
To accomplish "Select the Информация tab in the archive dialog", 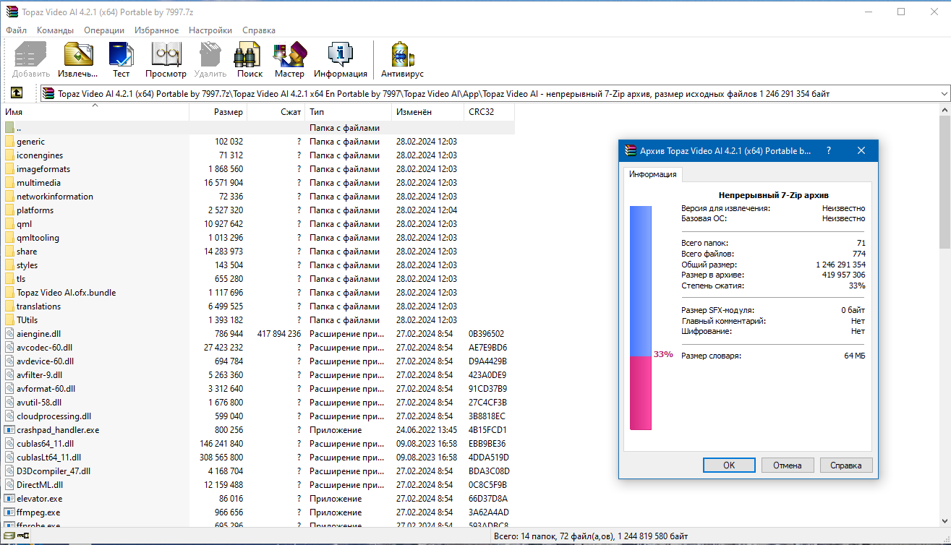I will (x=652, y=174).
